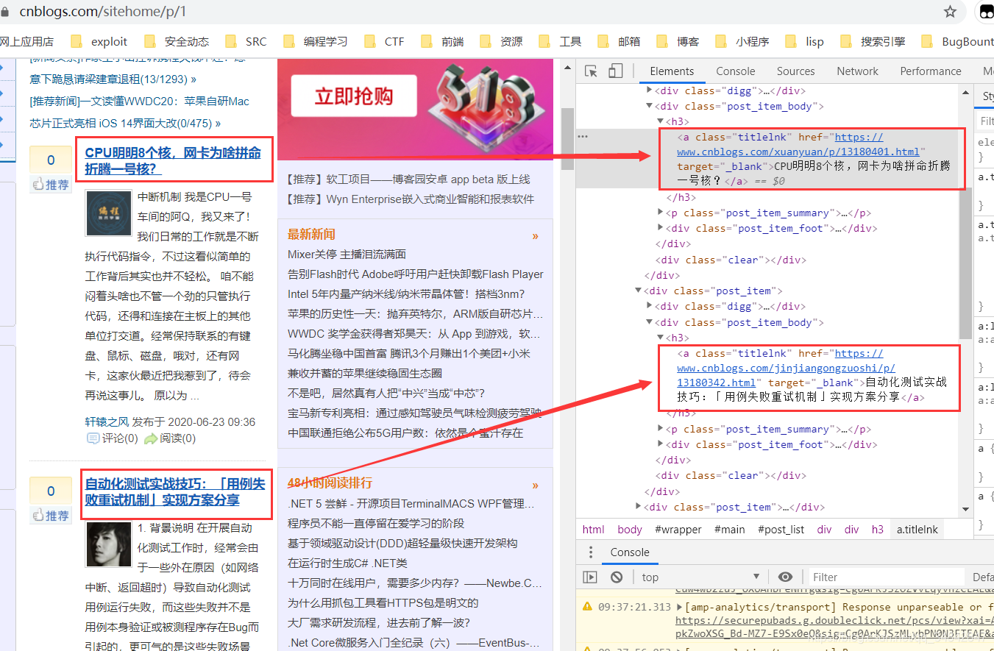Select the a.titlelnk breadcrumb
The width and height of the screenshot is (994, 651).
click(x=917, y=529)
